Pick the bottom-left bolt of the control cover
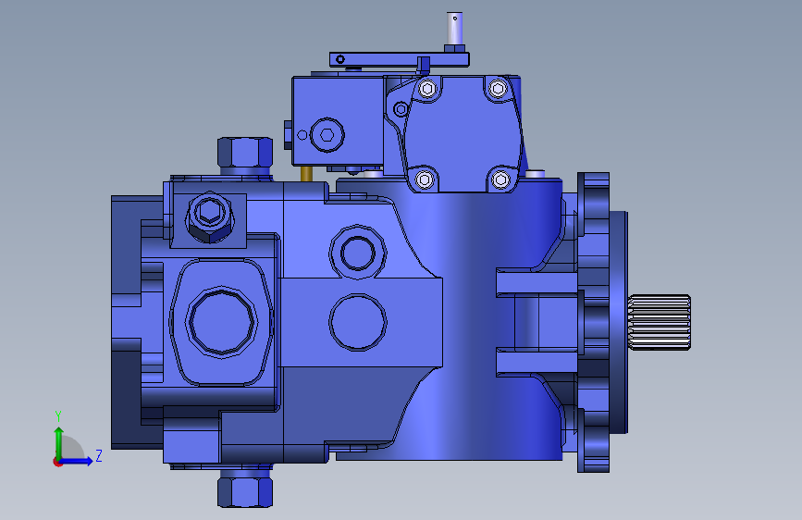802x520 pixels. pos(424,180)
